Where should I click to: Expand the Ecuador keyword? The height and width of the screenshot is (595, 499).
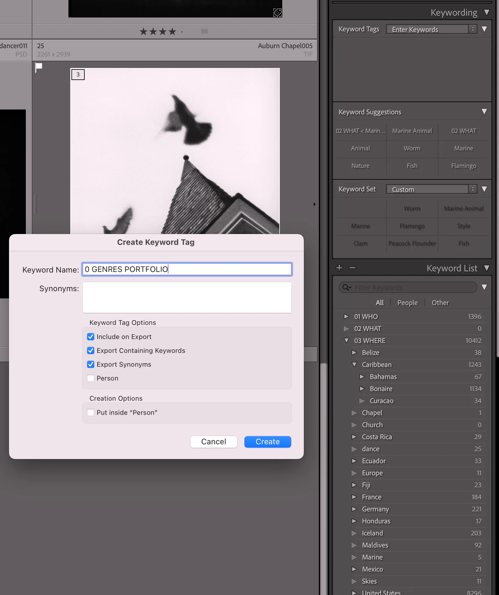click(x=354, y=461)
